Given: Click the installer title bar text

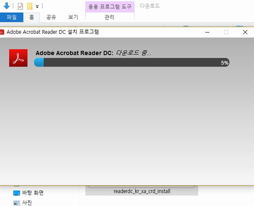Looking at the screenshot, I should [x=53, y=32].
